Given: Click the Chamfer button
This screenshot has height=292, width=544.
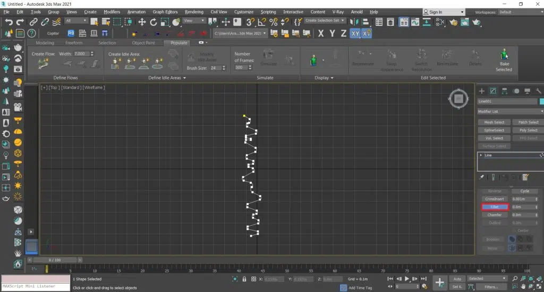Looking at the screenshot, I should click(494, 215).
